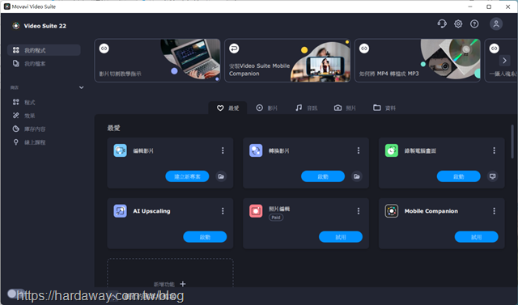Select 我的檔案 in the sidebar
The width and height of the screenshot is (518, 305).
44,63
